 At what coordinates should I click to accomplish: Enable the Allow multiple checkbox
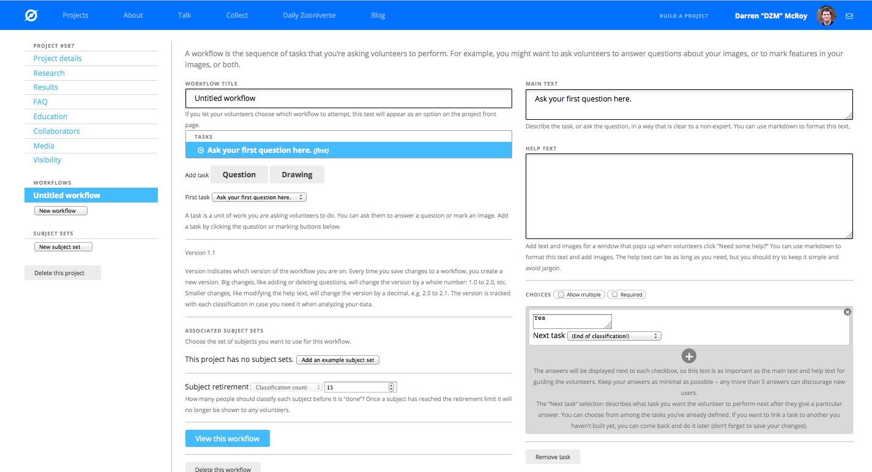click(562, 295)
